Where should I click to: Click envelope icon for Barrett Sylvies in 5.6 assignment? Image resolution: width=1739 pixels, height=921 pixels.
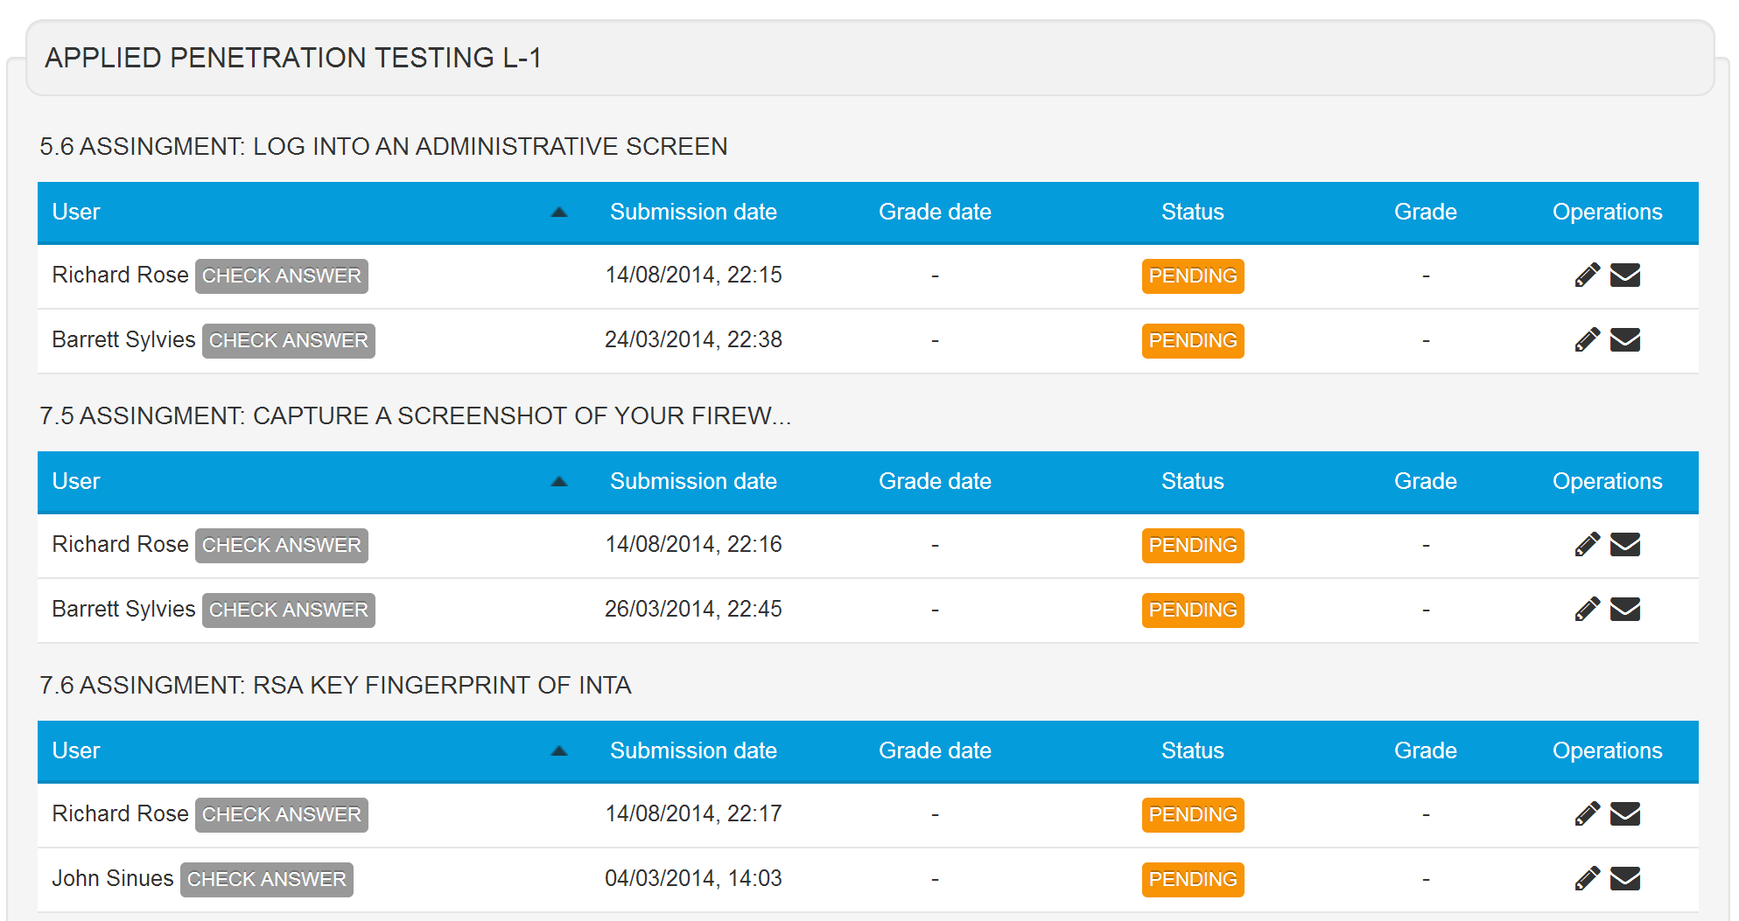[1625, 340]
